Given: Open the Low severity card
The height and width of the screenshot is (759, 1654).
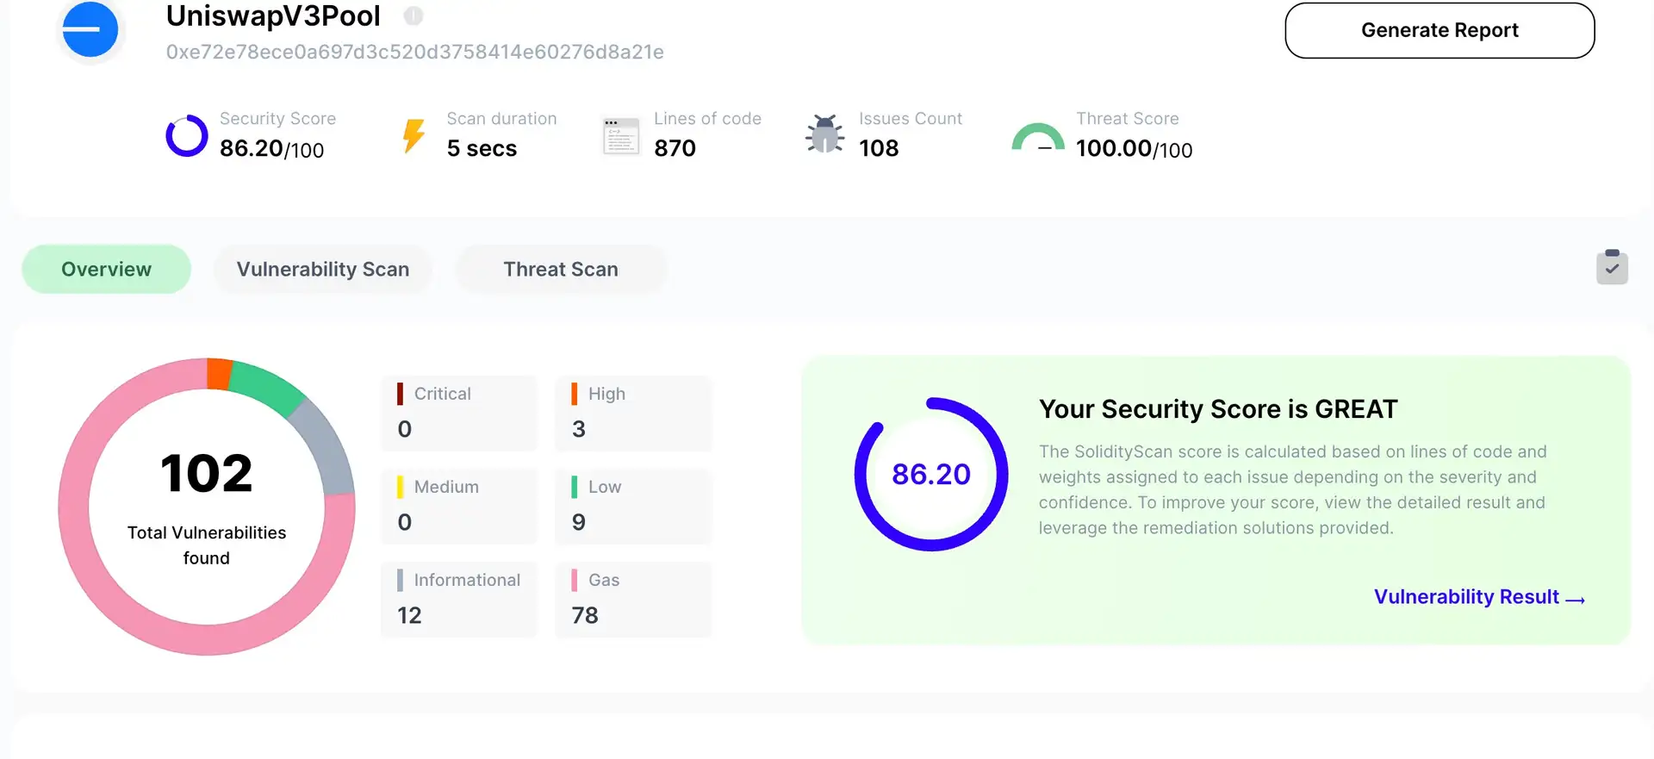Looking at the screenshot, I should (x=633, y=506).
